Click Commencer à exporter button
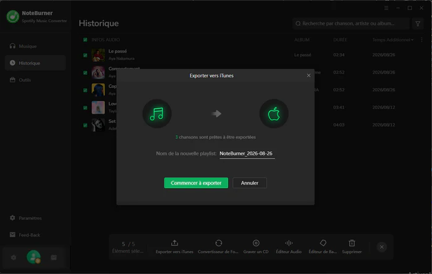Image resolution: width=432 pixels, height=274 pixels. pos(196,183)
